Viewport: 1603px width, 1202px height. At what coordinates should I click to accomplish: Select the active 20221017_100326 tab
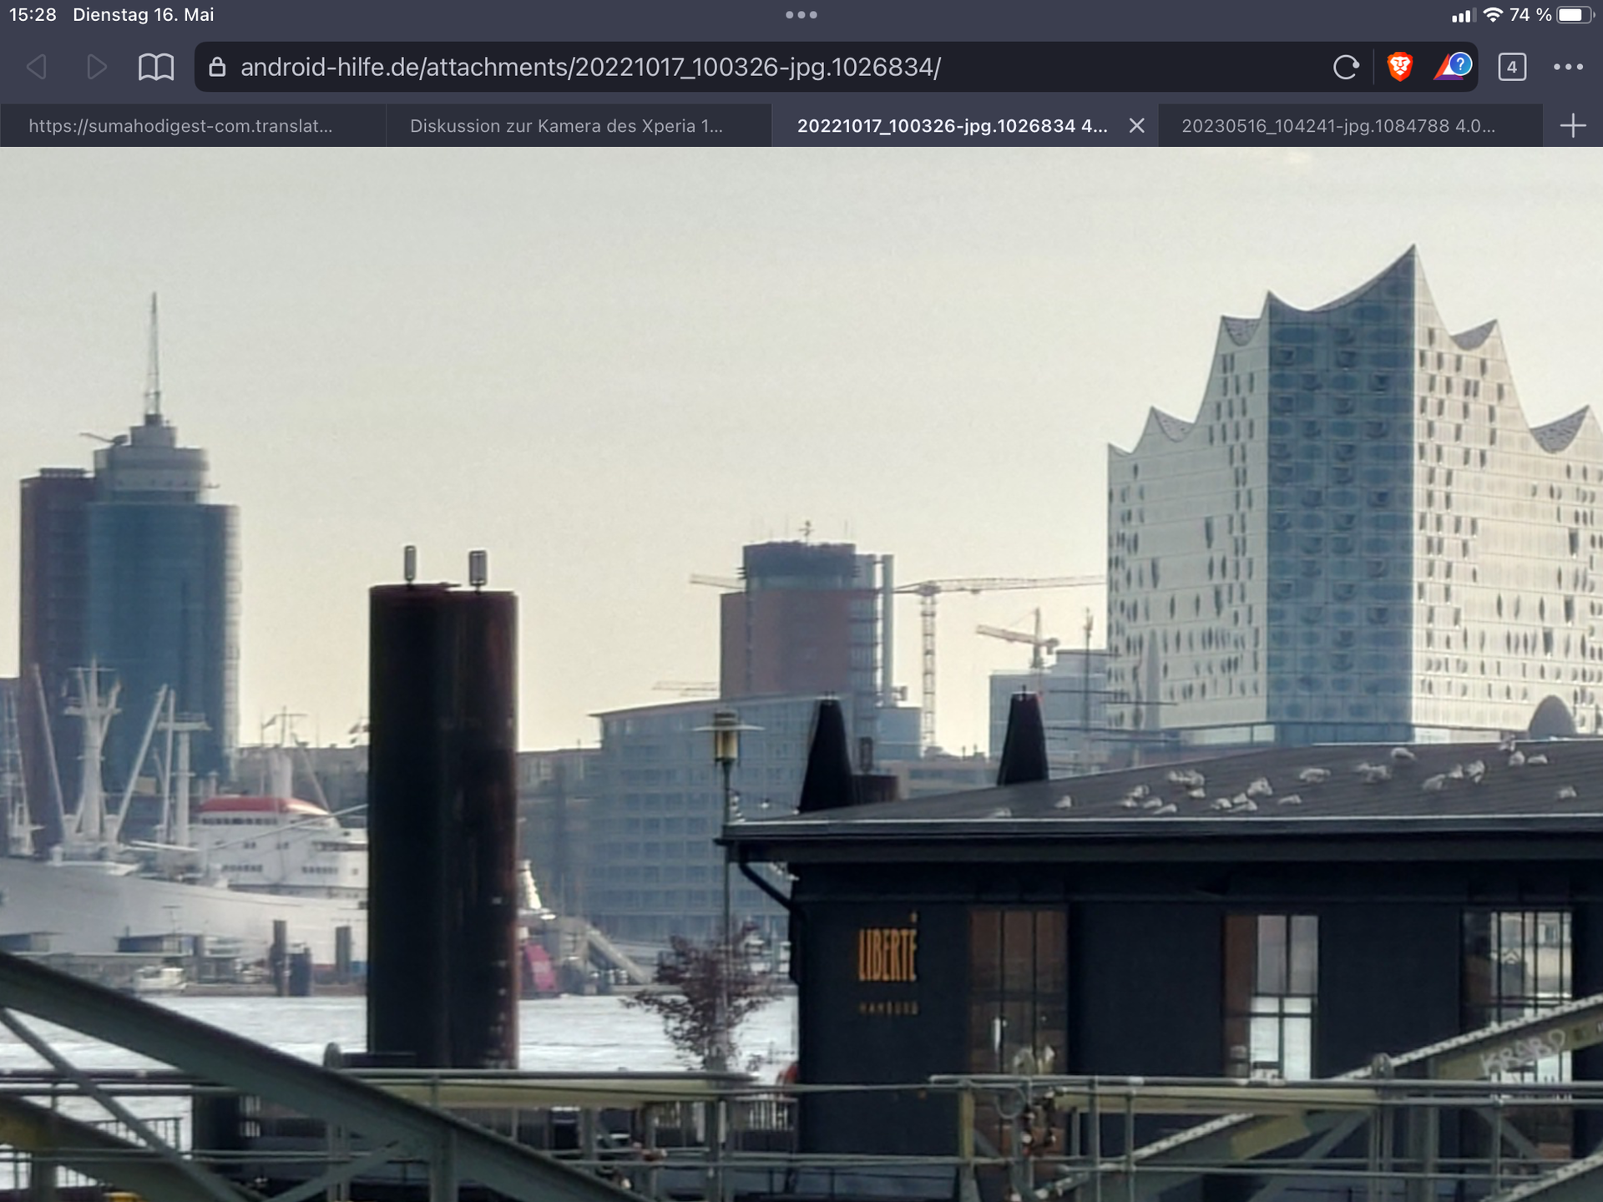(952, 126)
